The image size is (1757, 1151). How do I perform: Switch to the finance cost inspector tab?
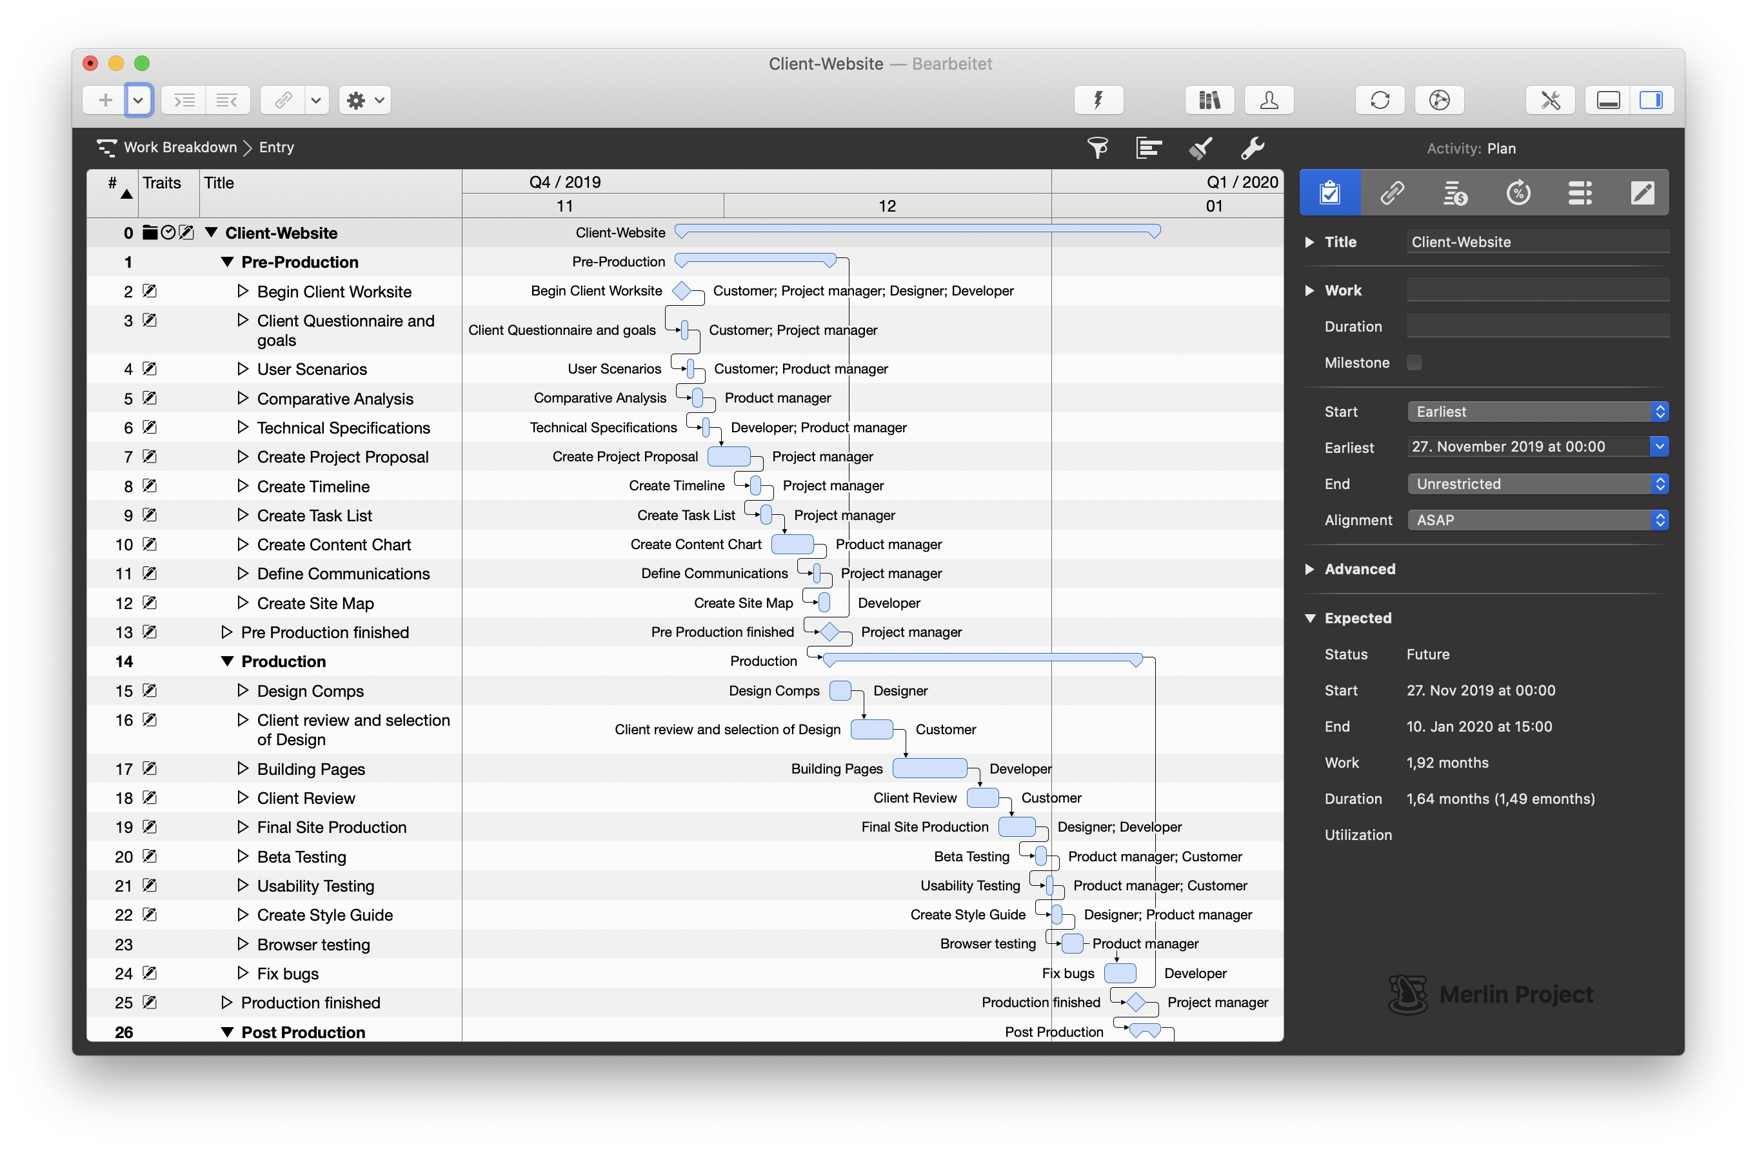click(1455, 193)
